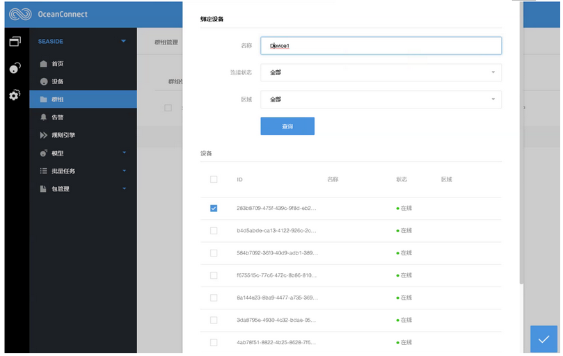The image size is (563, 356).
Task: Open the windows panel icon in left rail
Action: (x=15, y=41)
